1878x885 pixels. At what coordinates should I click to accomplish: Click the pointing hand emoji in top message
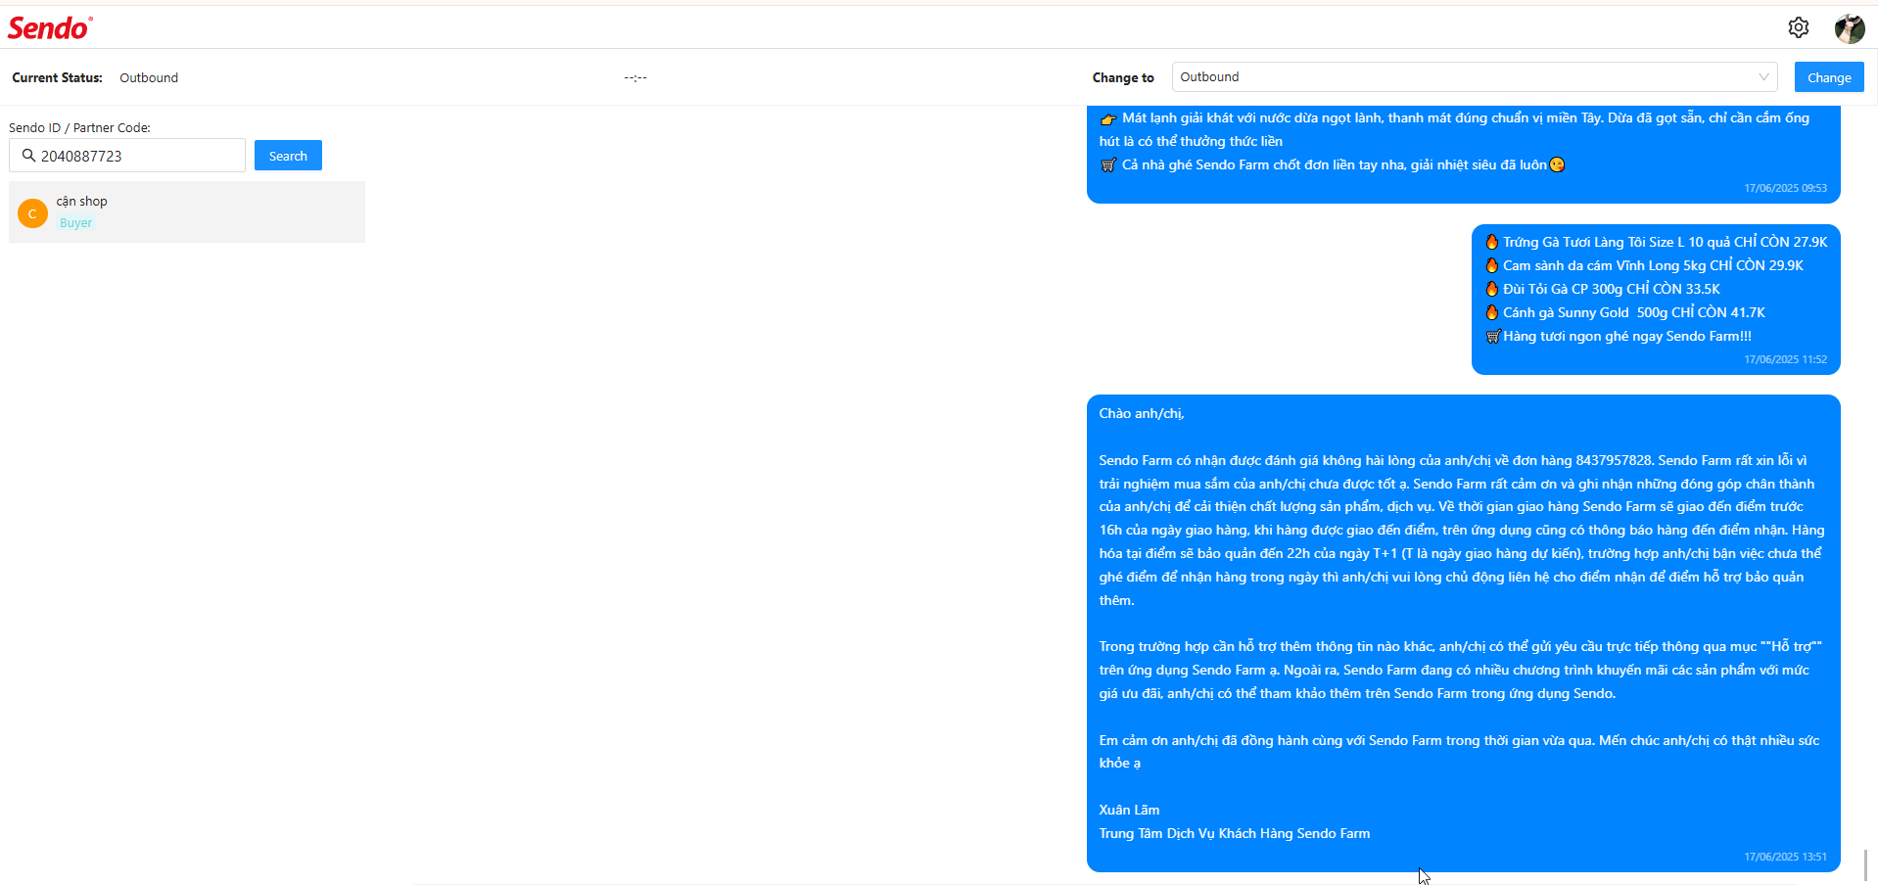[x=1108, y=118]
